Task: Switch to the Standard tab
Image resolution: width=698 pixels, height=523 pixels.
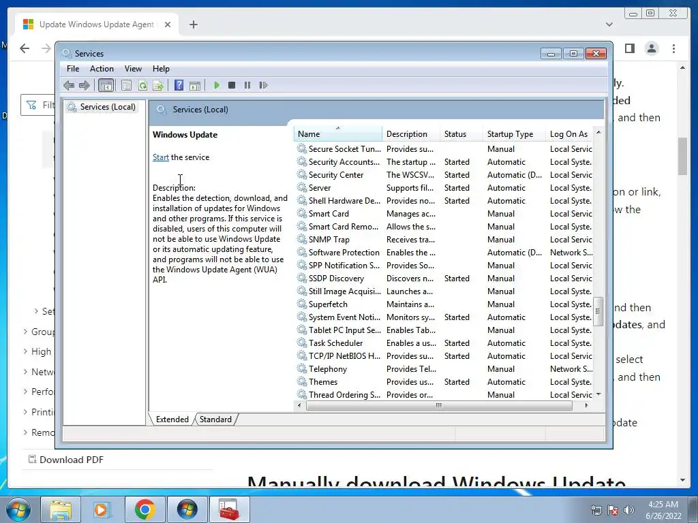Action: 215,419
